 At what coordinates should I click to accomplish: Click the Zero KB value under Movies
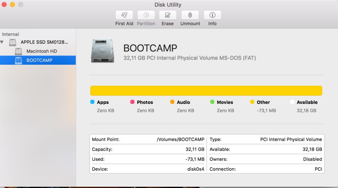(x=226, y=111)
